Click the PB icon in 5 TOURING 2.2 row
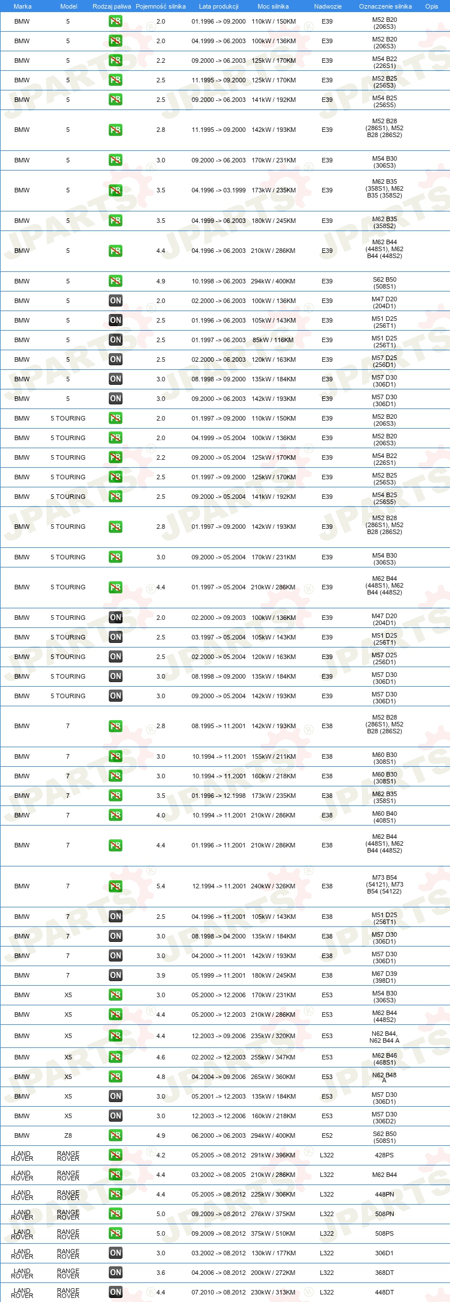Image resolution: width=450 pixels, height=1302 pixels. tap(116, 457)
